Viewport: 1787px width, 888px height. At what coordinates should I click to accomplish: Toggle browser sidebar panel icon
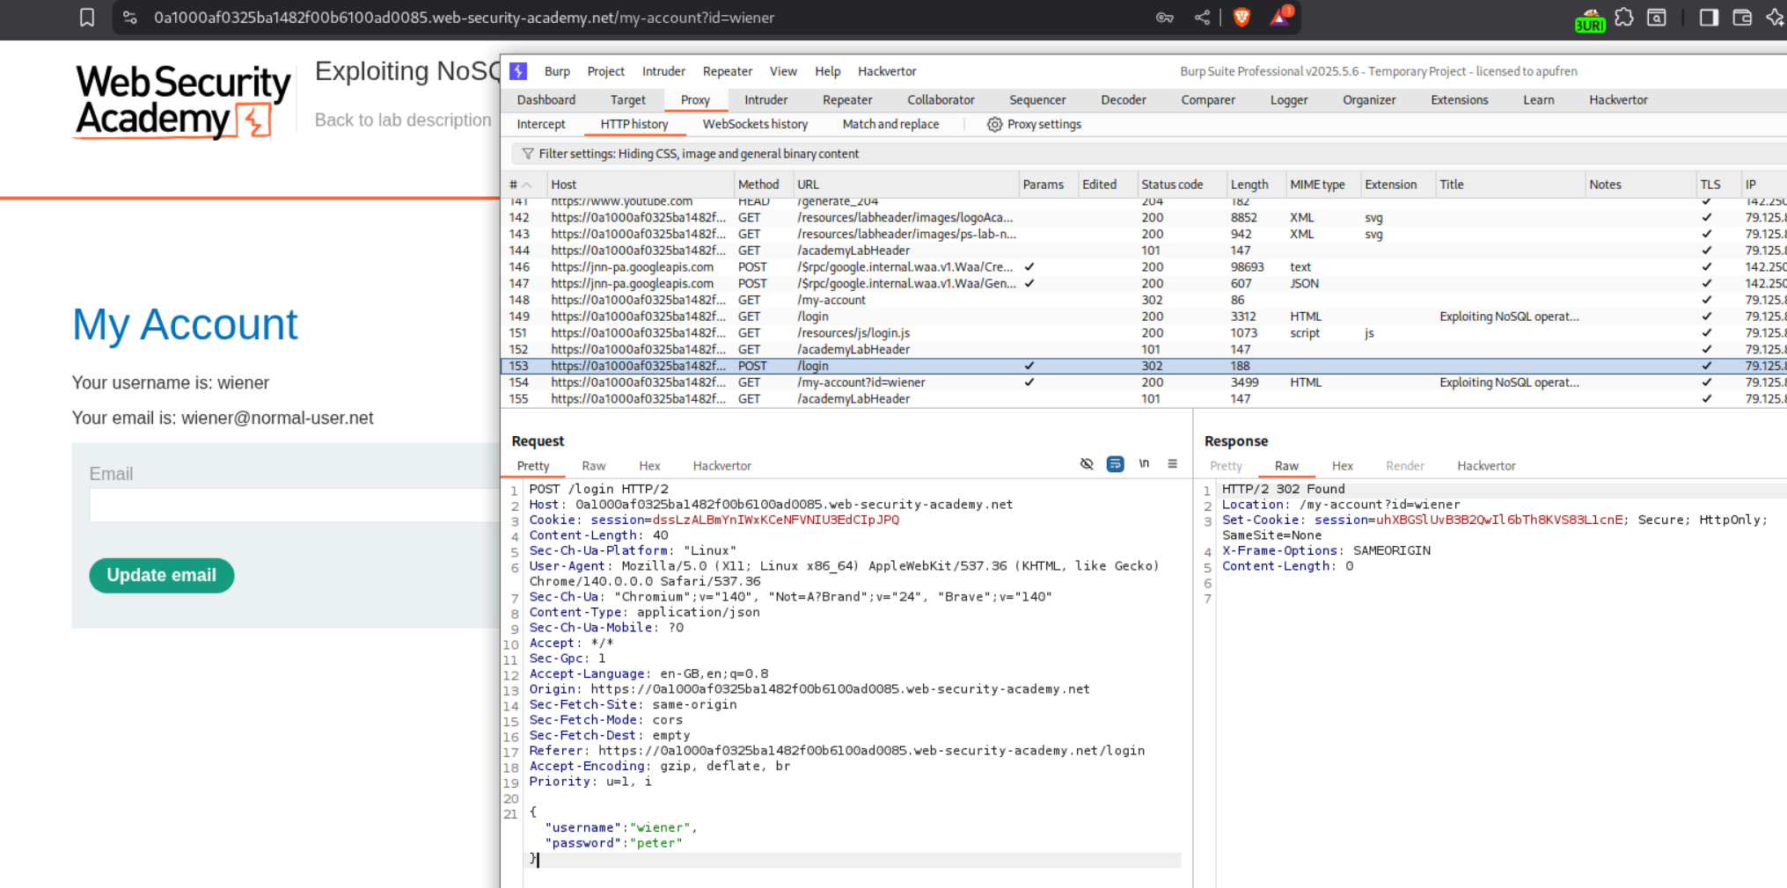[1708, 18]
